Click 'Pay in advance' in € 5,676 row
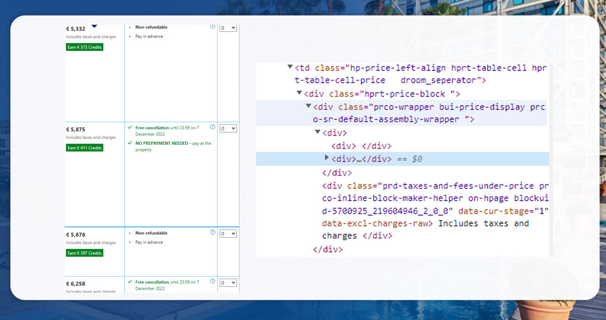Image resolution: width=606 pixels, height=320 pixels. click(149, 242)
